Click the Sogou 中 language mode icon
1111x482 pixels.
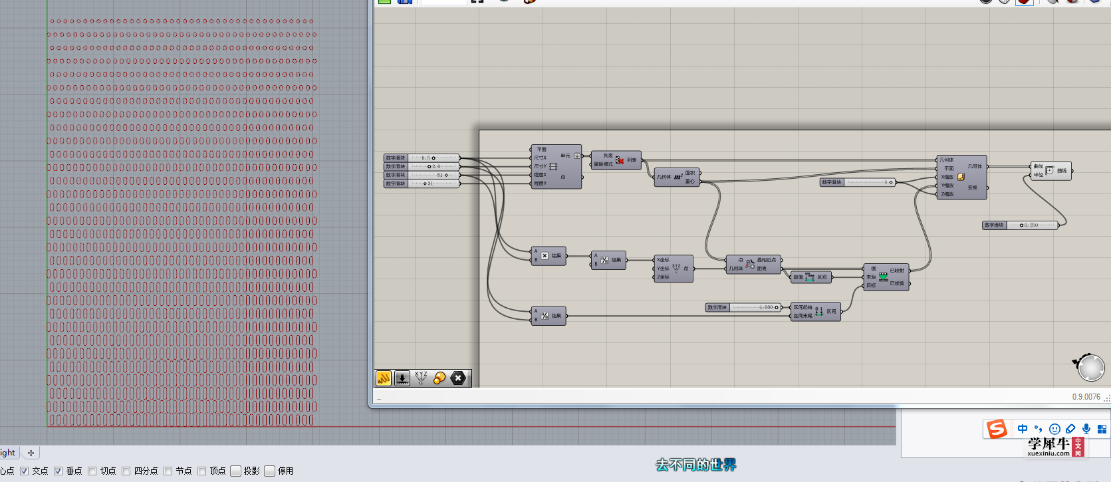(x=1023, y=429)
